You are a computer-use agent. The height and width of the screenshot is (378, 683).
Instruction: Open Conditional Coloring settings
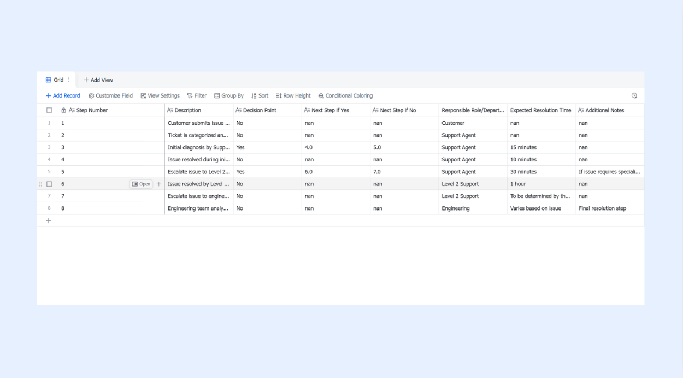pos(345,95)
